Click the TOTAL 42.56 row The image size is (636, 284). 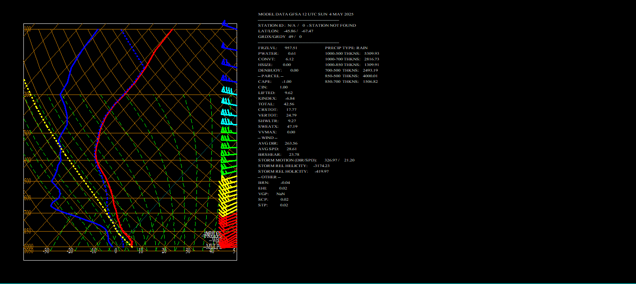click(x=276, y=104)
